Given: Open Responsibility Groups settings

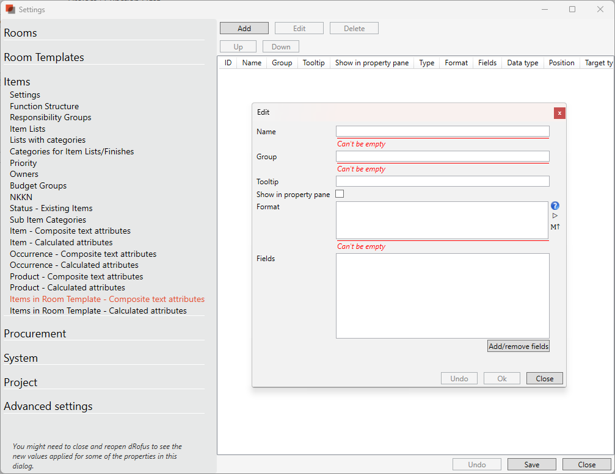Looking at the screenshot, I should 50,117.
